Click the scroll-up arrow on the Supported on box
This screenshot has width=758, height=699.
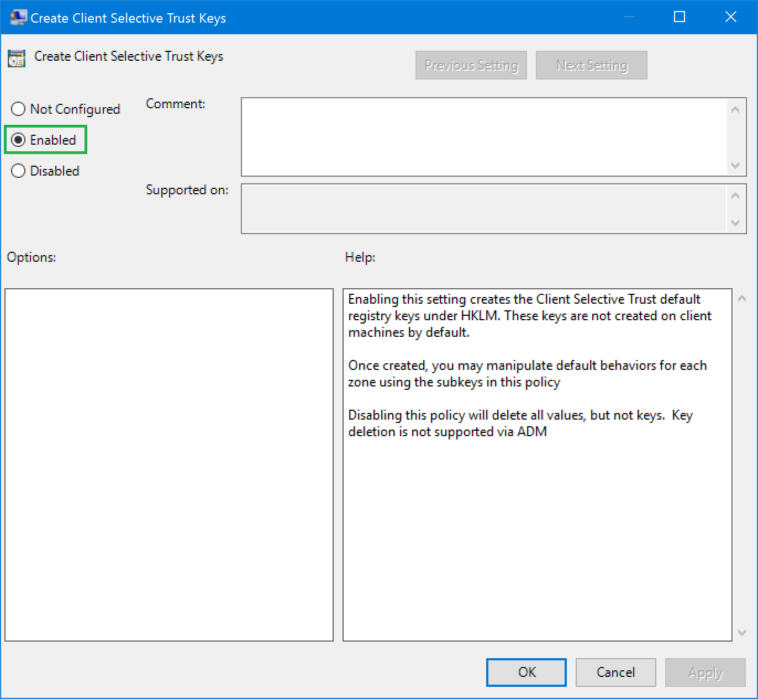click(x=735, y=194)
